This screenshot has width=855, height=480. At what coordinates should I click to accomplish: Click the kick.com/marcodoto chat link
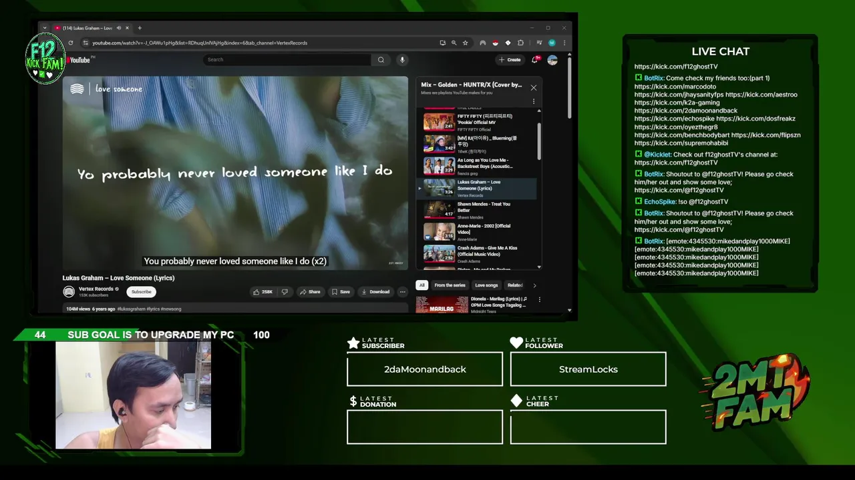coord(675,87)
